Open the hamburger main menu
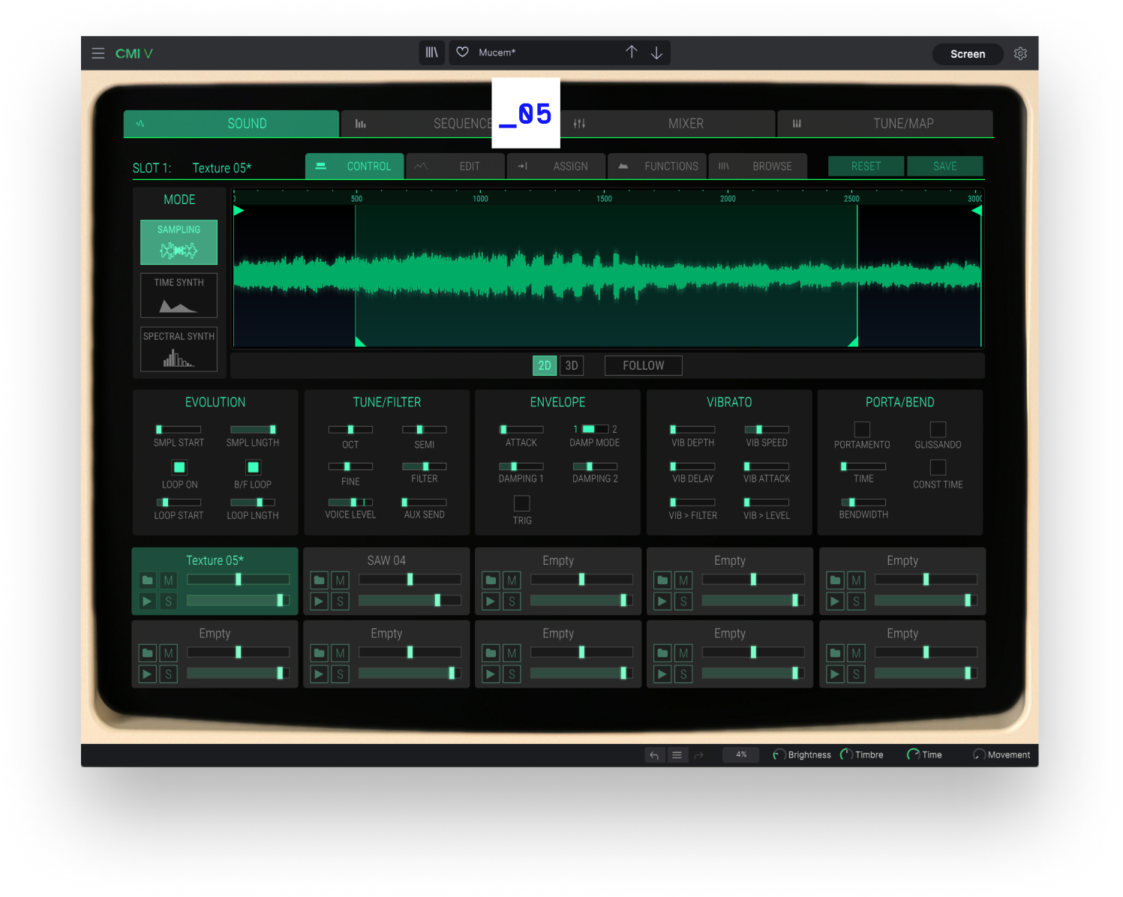Screen dimensions: 1123x897 (98, 53)
